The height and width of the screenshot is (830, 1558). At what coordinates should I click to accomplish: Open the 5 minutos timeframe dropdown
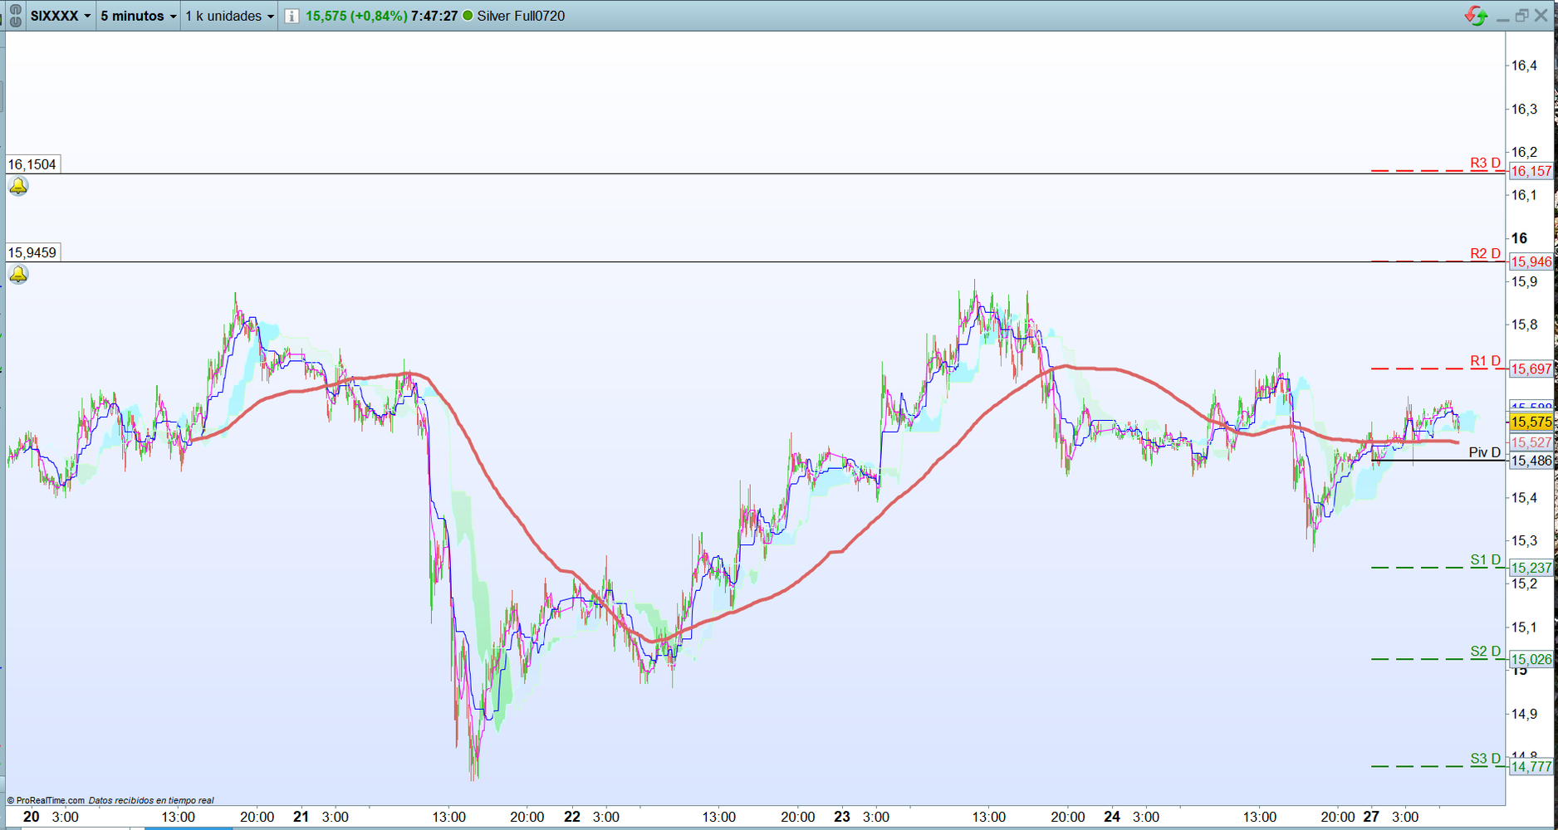pyautogui.click(x=138, y=16)
